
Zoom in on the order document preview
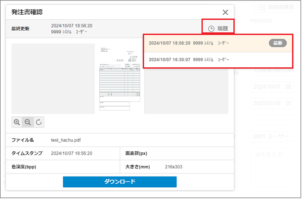[17, 122]
